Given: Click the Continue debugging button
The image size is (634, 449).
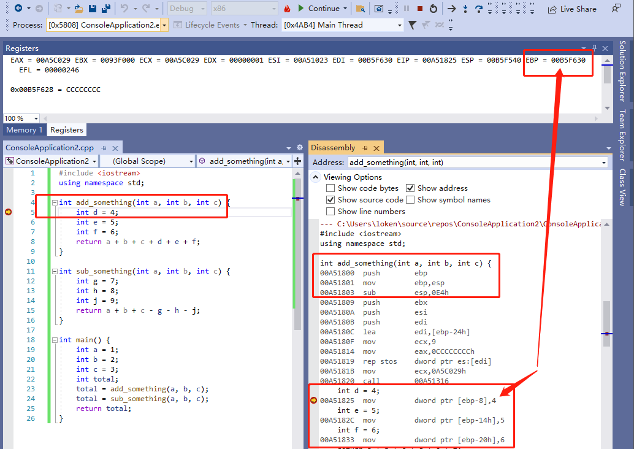Looking at the screenshot, I should [x=319, y=9].
